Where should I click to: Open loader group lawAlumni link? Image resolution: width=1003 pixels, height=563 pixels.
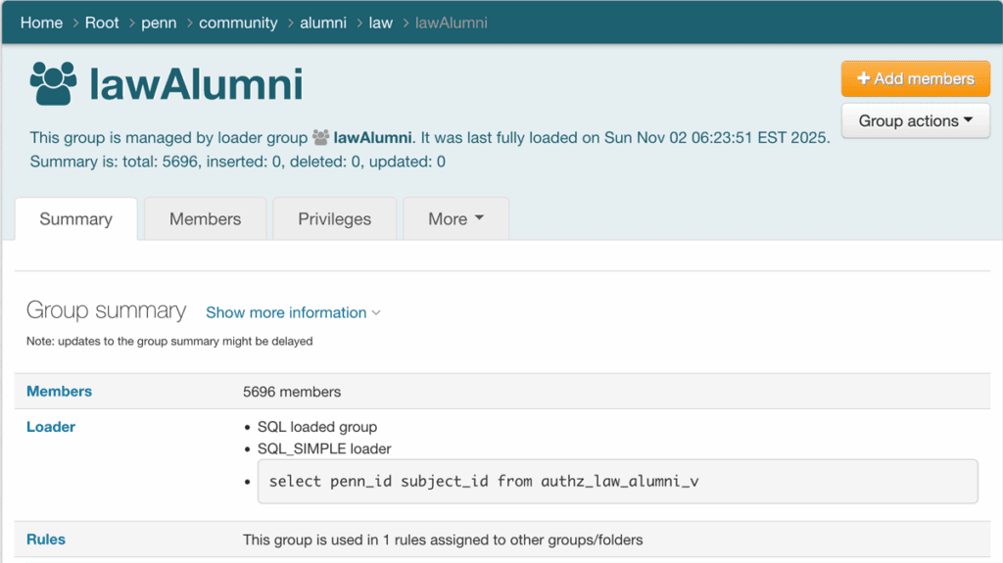[372, 137]
